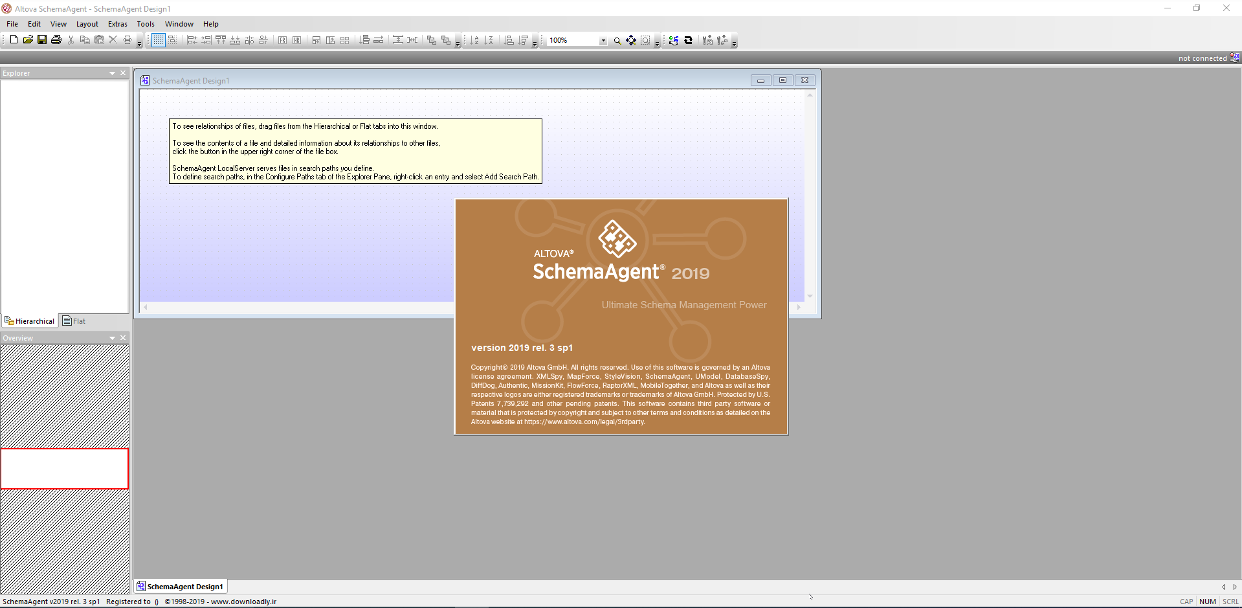The image size is (1242, 608).
Task: Switch to the Flat tab
Action: point(74,321)
